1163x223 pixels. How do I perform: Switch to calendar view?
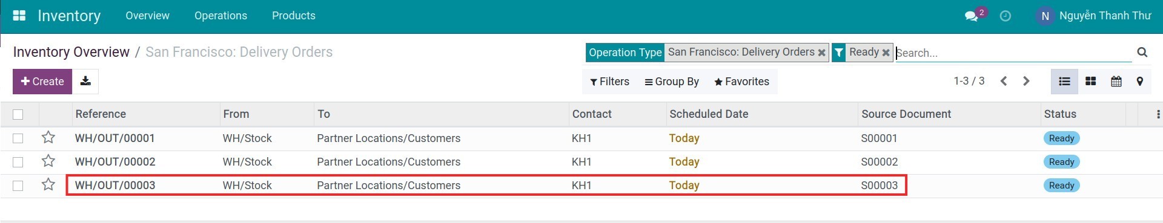(1116, 81)
